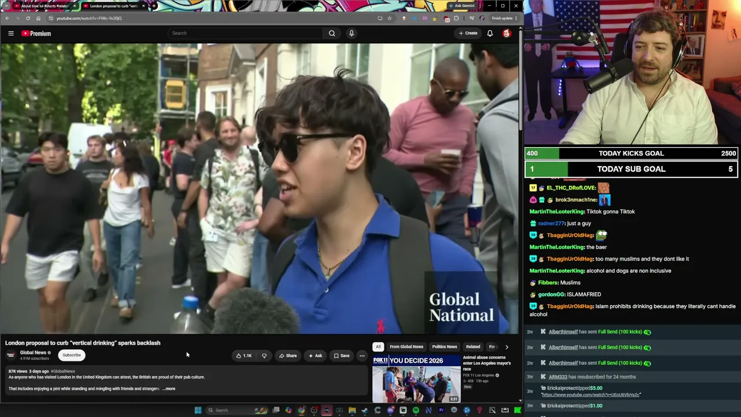Click the YouTube search magnifier button
Image resolution: width=741 pixels, height=417 pixels.
(332, 33)
